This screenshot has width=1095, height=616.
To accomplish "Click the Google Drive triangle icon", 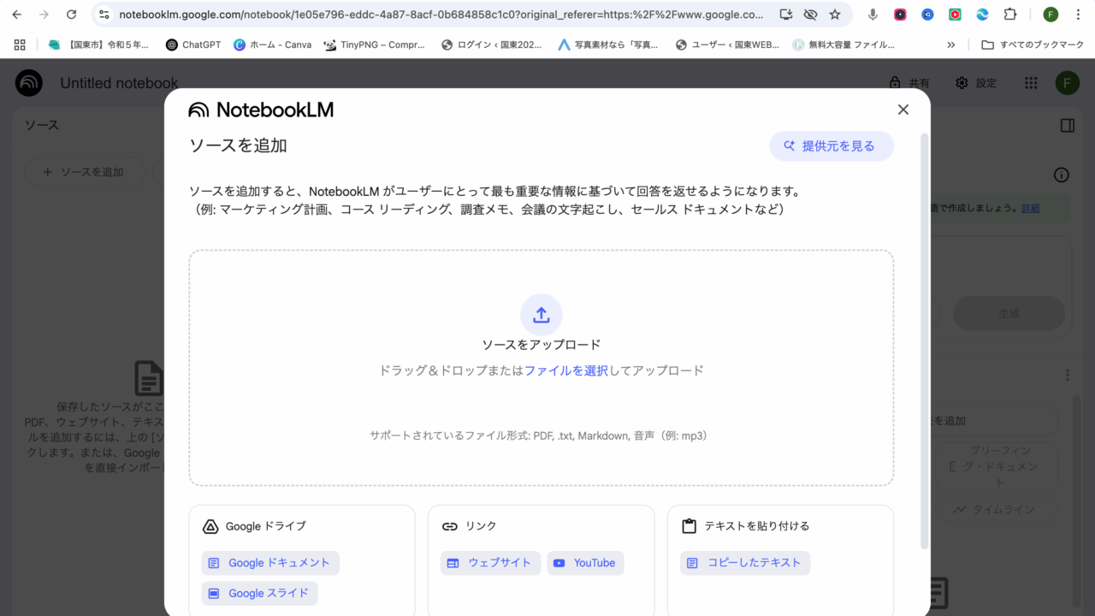I will coord(210,526).
